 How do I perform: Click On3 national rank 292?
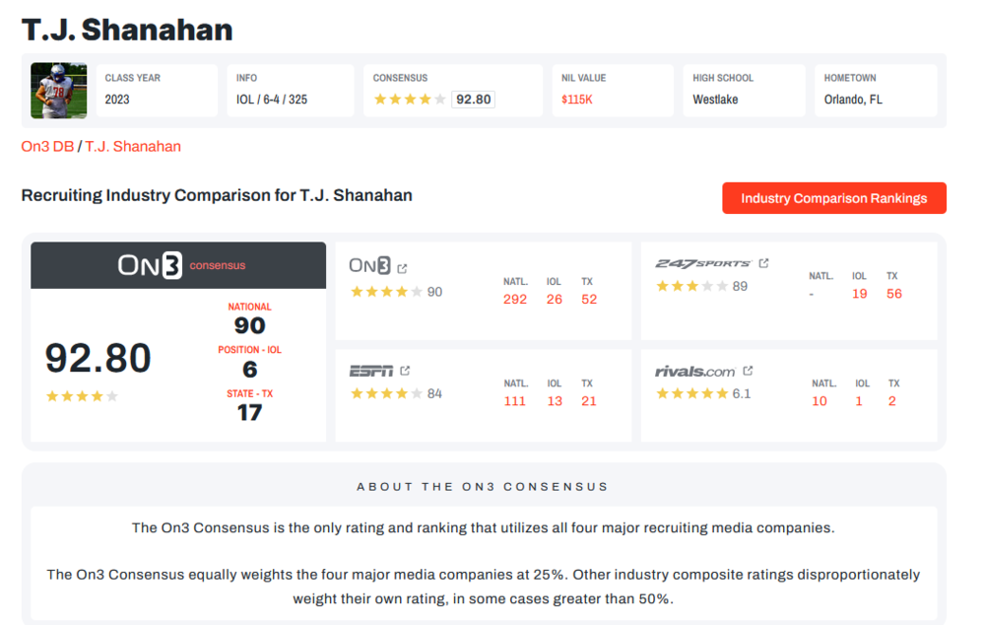coord(515,299)
